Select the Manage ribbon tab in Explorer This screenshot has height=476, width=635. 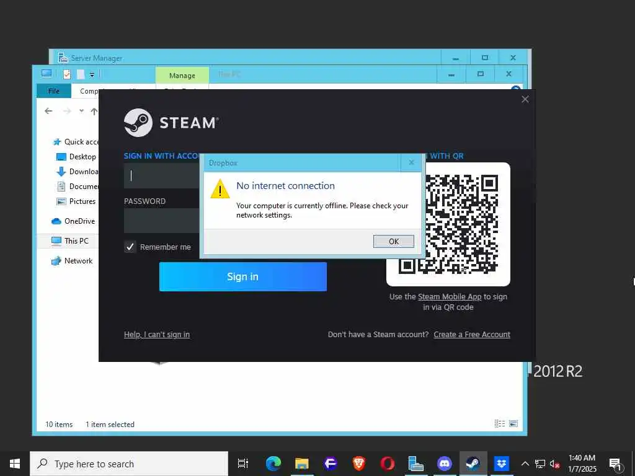(182, 75)
